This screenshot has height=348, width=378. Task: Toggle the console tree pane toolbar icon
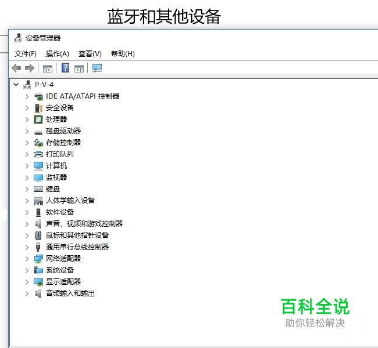[48, 68]
